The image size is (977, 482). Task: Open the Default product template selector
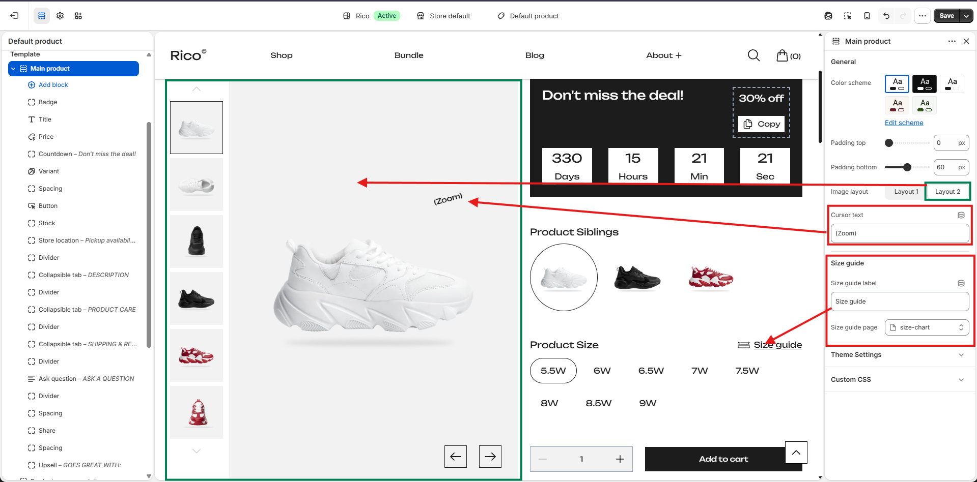click(528, 16)
